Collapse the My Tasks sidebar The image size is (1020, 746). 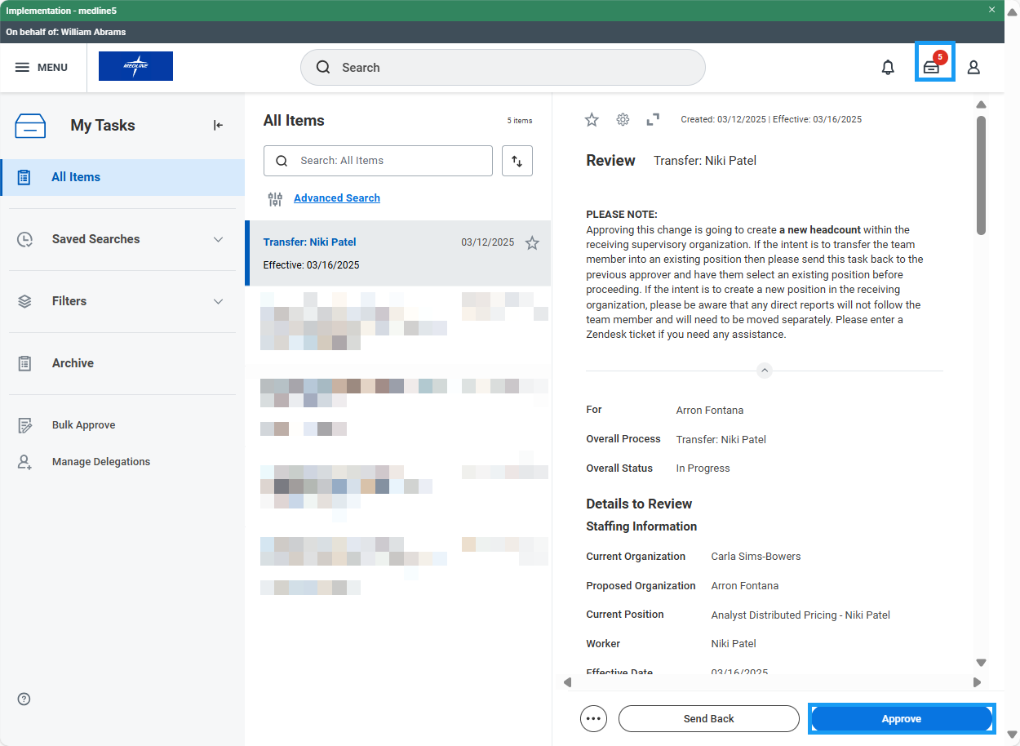click(217, 125)
